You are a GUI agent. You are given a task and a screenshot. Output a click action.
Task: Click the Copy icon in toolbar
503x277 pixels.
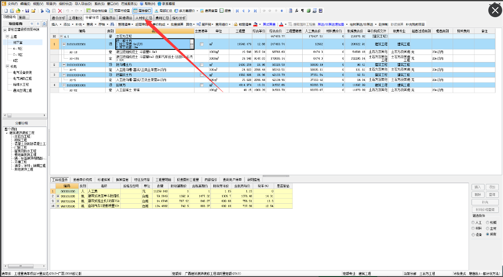[x=48, y=10]
